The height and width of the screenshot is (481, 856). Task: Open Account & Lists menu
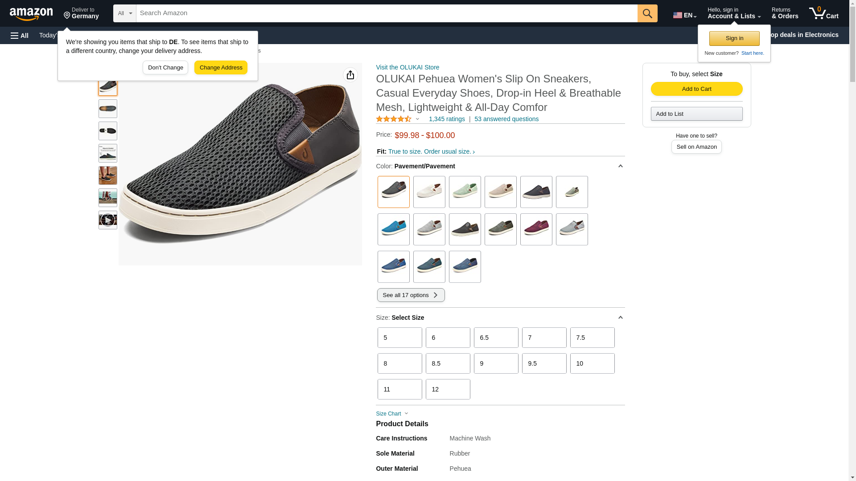[x=733, y=13]
